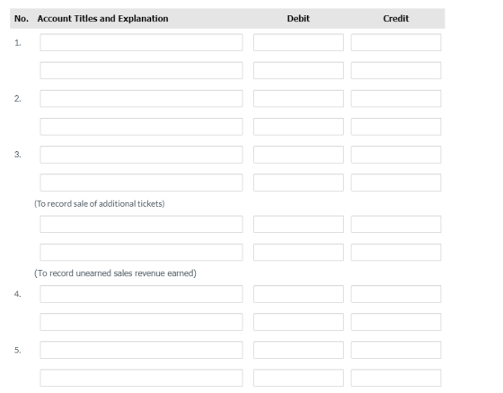Click the account title field for entry 1

tap(141, 42)
